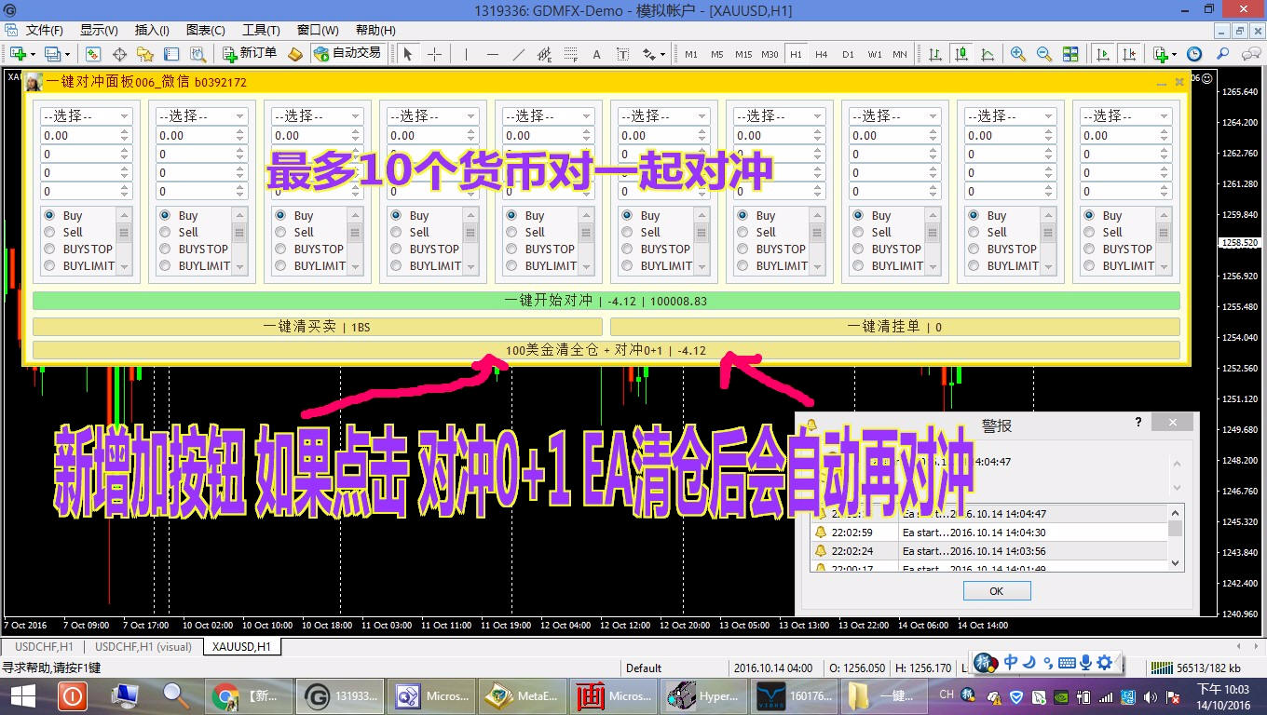Screen dimensions: 1267x715
Task: Select Sell radio in eighth column
Action: [x=858, y=232]
